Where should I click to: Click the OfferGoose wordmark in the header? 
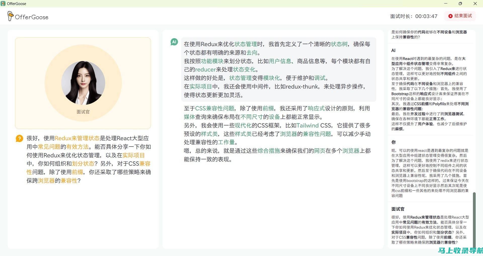click(32, 17)
